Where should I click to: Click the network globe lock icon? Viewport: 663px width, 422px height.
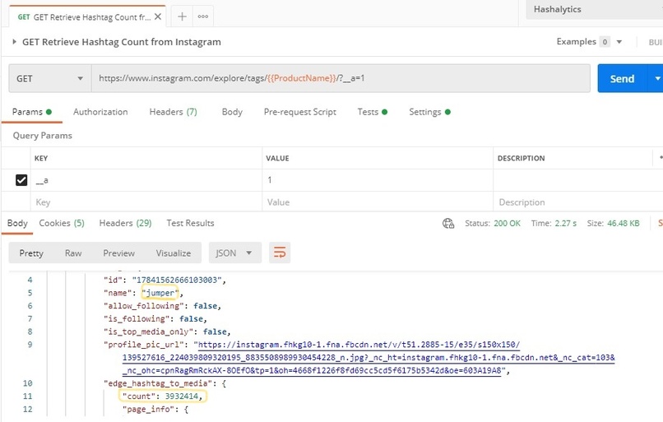point(448,223)
